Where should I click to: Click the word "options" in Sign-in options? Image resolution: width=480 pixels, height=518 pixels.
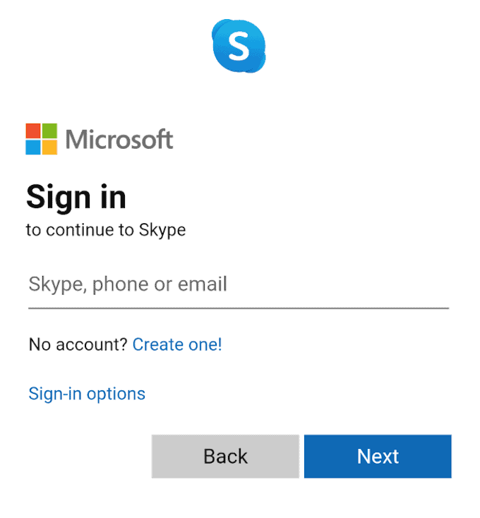click(116, 393)
